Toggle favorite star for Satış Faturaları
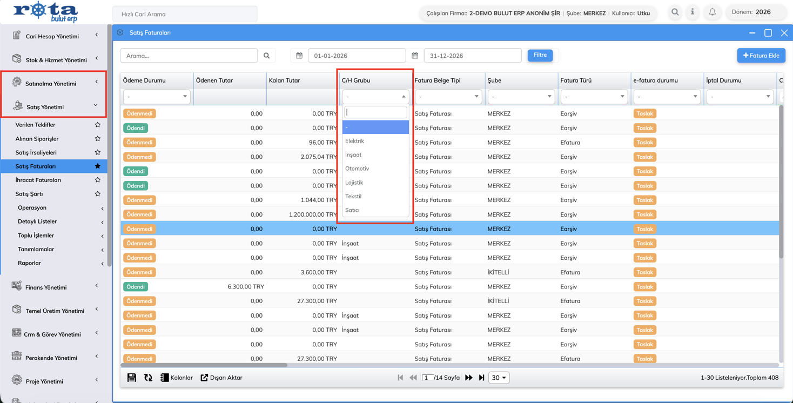Viewport: 793px width, 403px height. point(98,166)
